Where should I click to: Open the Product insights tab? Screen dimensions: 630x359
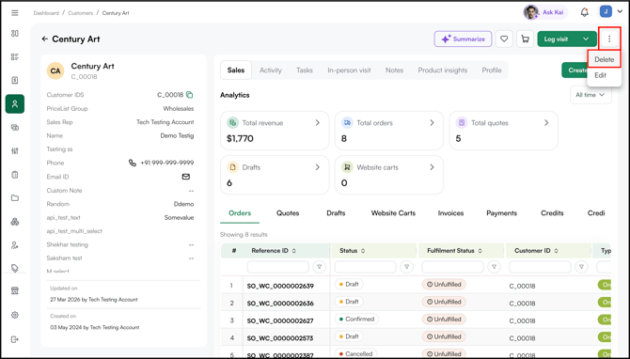point(442,70)
